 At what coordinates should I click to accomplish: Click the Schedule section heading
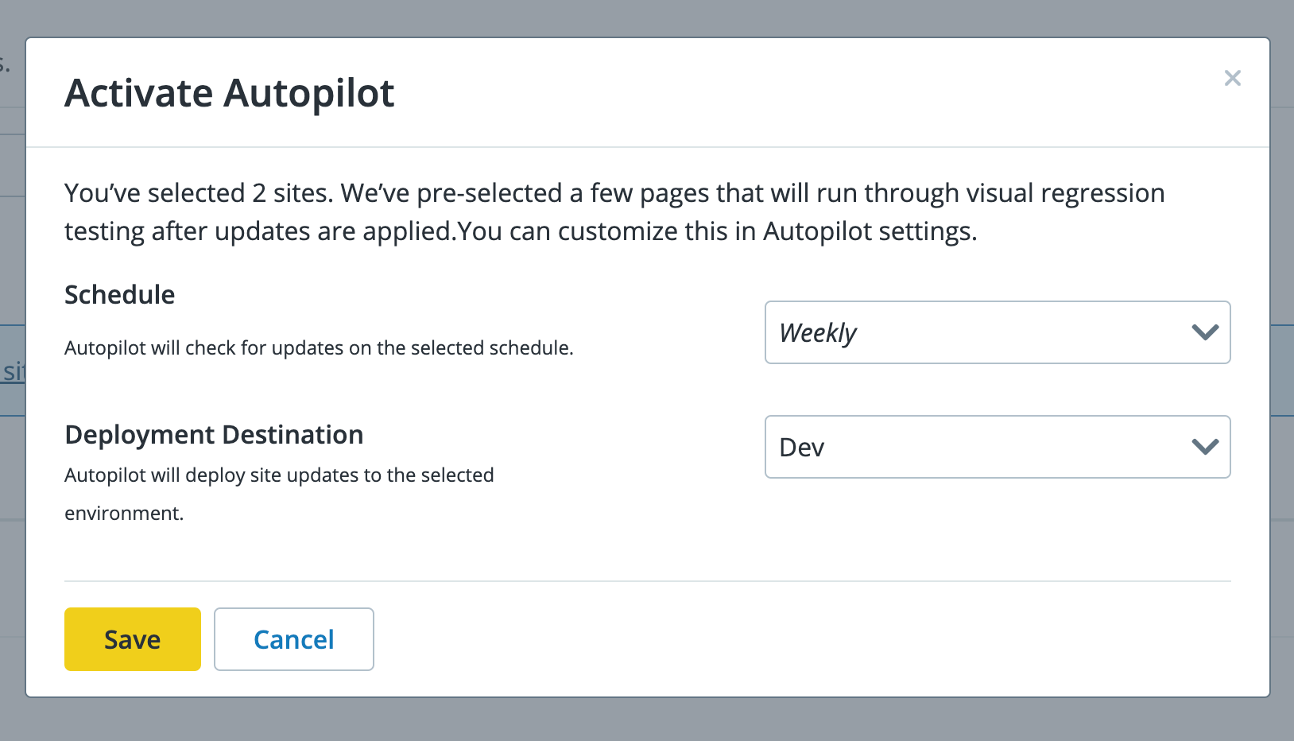click(x=119, y=294)
